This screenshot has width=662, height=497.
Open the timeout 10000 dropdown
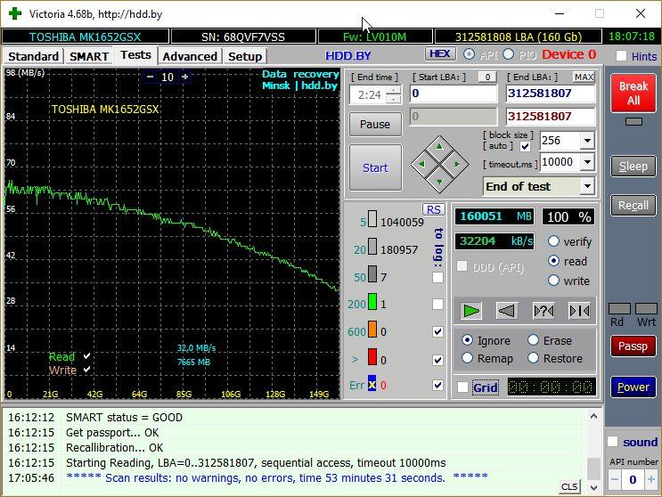(587, 161)
